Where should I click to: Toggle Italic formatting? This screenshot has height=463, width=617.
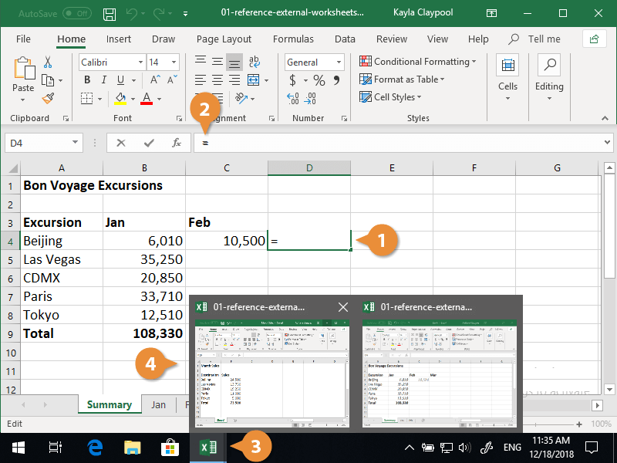pos(105,80)
